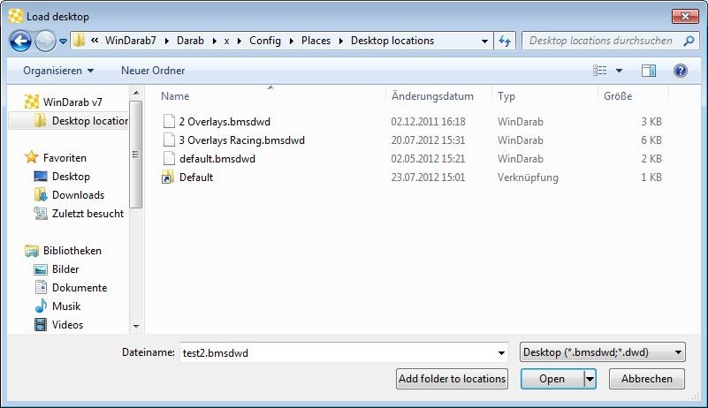Click the folder icon in address bar
The width and height of the screenshot is (708, 408).
(79, 41)
